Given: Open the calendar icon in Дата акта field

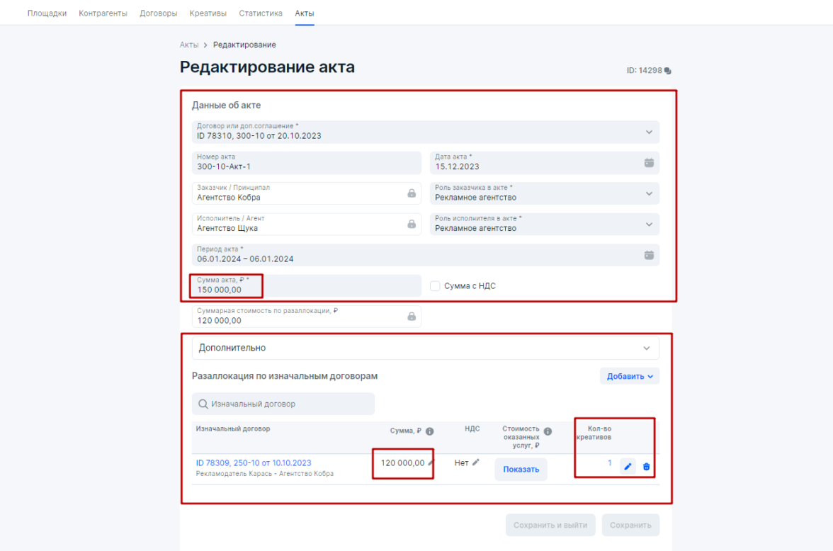Looking at the screenshot, I should pyautogui.click(x=649, y=162).
